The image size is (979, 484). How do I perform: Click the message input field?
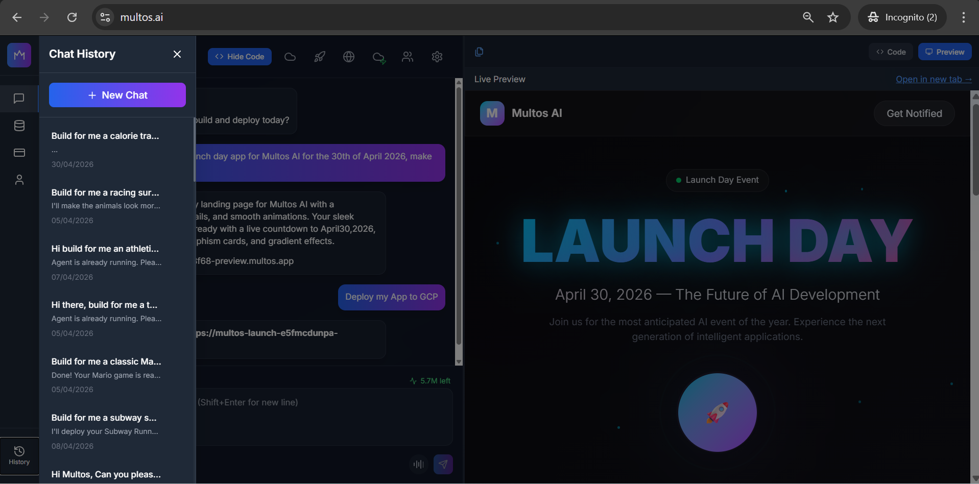coord(324,417)
